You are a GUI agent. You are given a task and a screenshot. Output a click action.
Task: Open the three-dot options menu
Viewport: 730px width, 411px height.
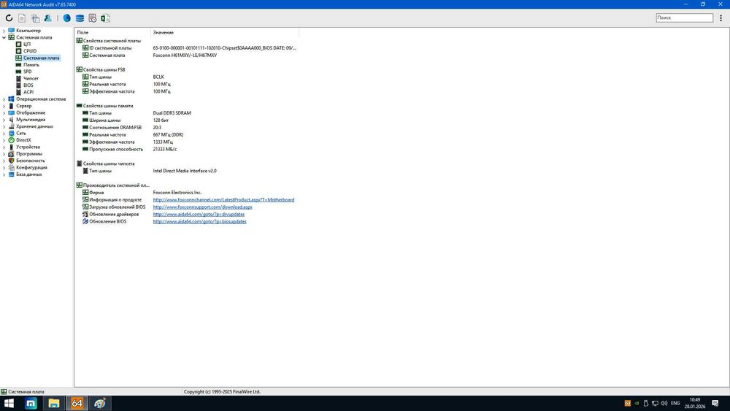[721, 18]
